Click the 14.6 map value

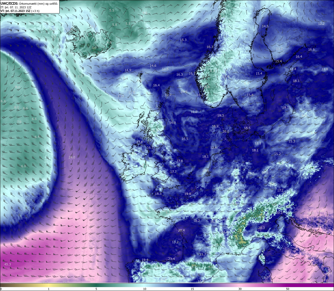point(153,66)
